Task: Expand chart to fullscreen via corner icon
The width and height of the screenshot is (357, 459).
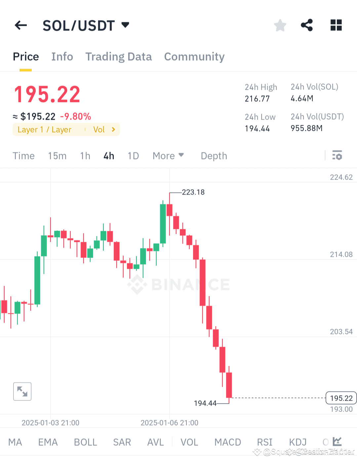Action: tap(22, 391)
